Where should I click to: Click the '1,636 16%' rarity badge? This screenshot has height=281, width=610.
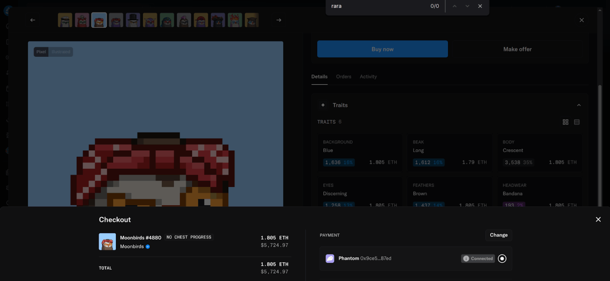pyautogui.click(x=339, y=162)
